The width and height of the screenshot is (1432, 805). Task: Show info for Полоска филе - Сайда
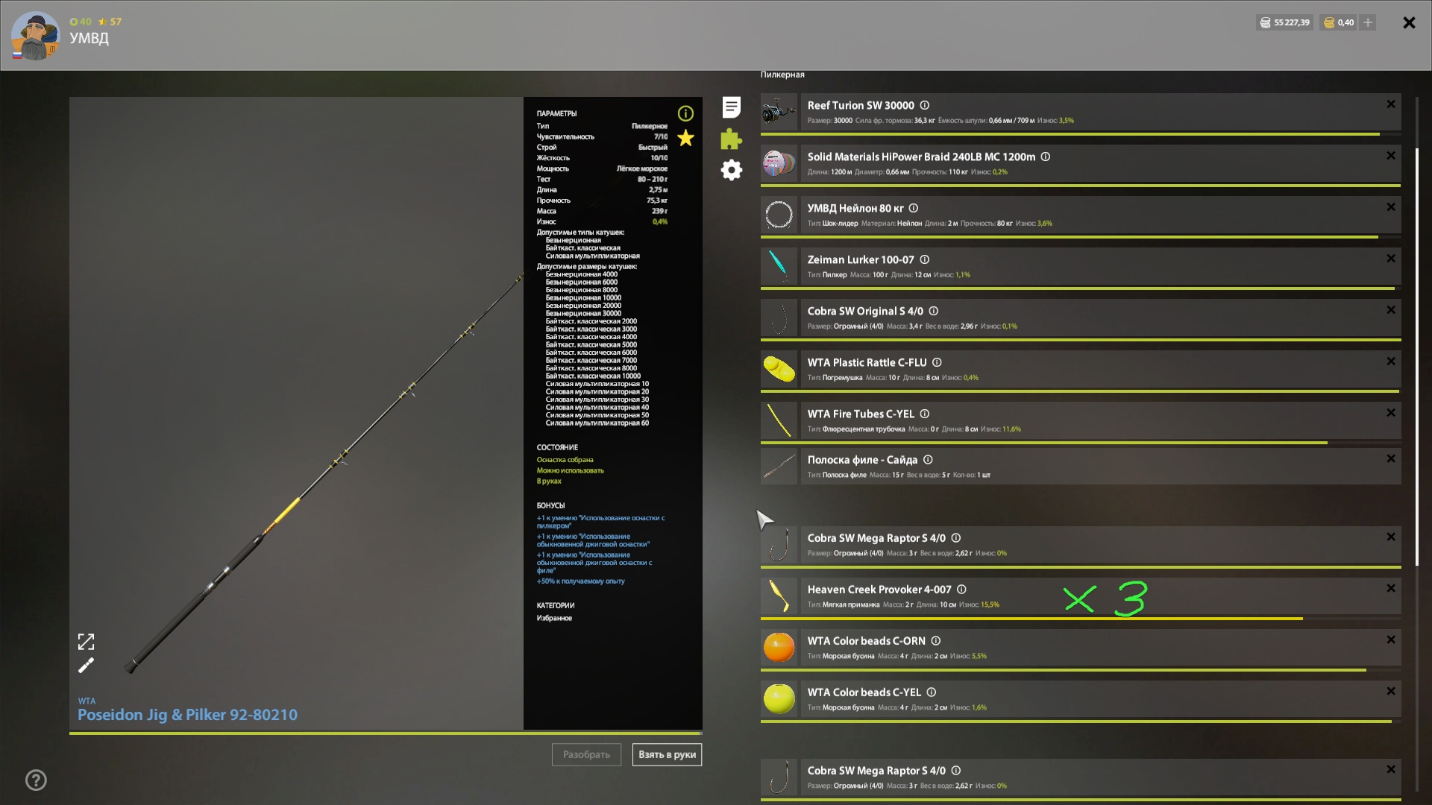929,461
